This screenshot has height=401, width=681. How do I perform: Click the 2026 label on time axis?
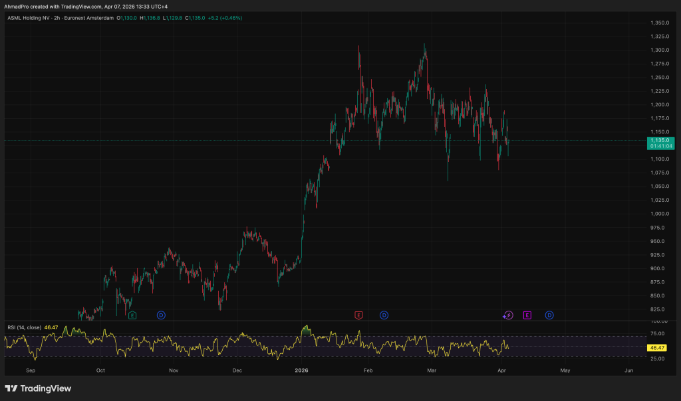click(302, 370)
